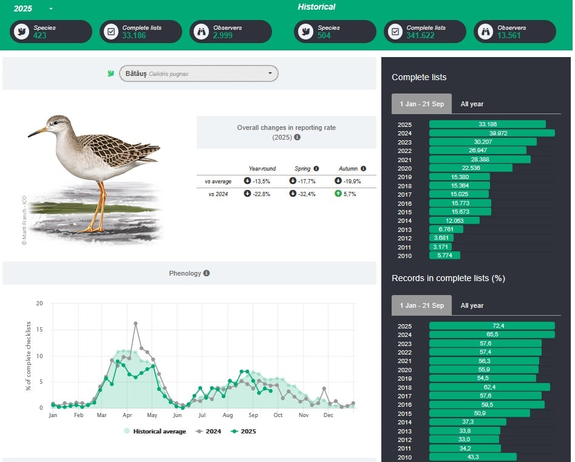575x462 pixels.
Task: Toggle the Historical average series in the legend
Action: click(x=154, y=431)
